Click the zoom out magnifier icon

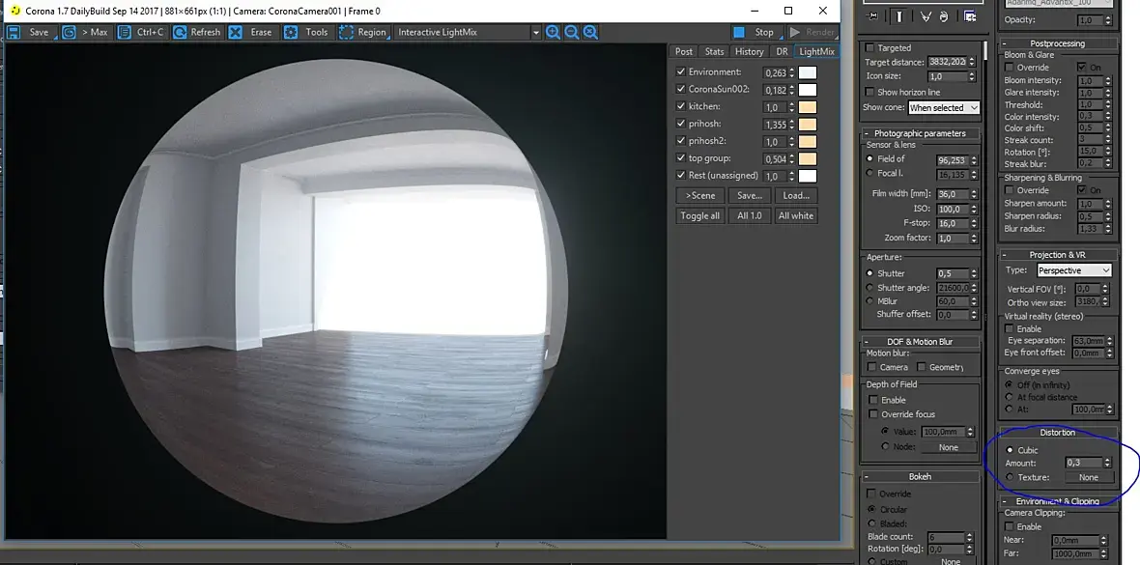(572, 32)
